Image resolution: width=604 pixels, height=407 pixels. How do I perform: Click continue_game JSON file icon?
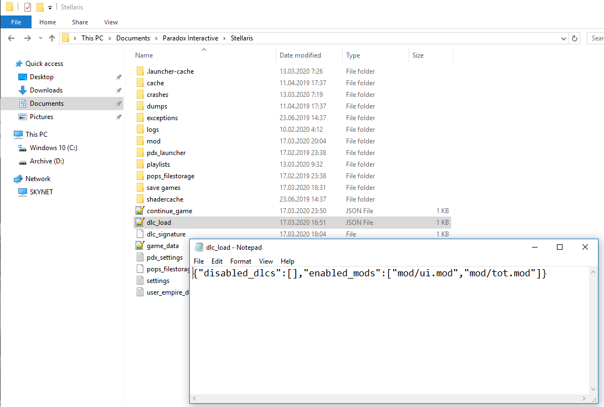coord(140,211)
